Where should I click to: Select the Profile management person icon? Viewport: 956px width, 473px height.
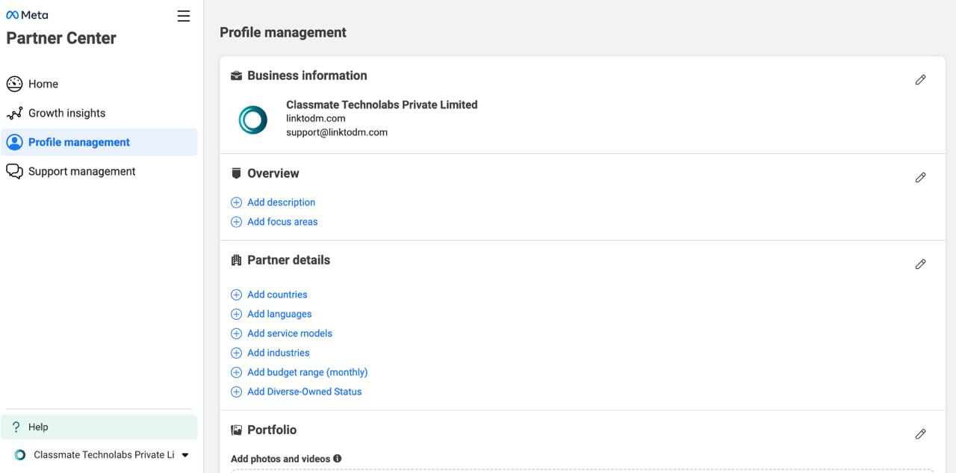[x=14, y=141]
